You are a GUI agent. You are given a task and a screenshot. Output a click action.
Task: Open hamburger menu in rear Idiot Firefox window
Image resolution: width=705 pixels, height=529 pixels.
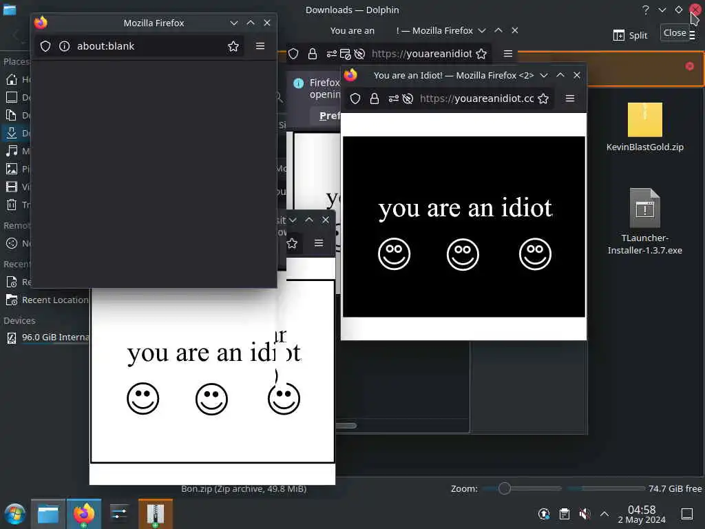click(508, 54)
